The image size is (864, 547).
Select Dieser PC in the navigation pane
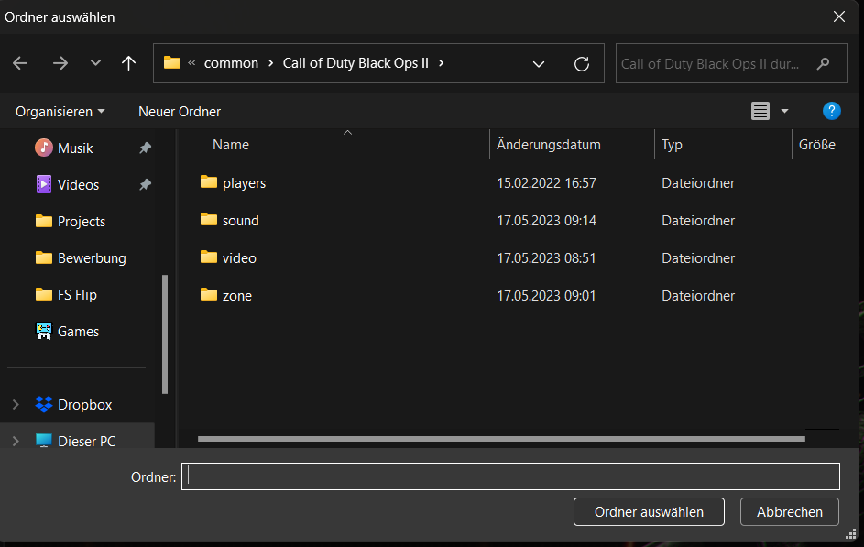pos(86,442)
